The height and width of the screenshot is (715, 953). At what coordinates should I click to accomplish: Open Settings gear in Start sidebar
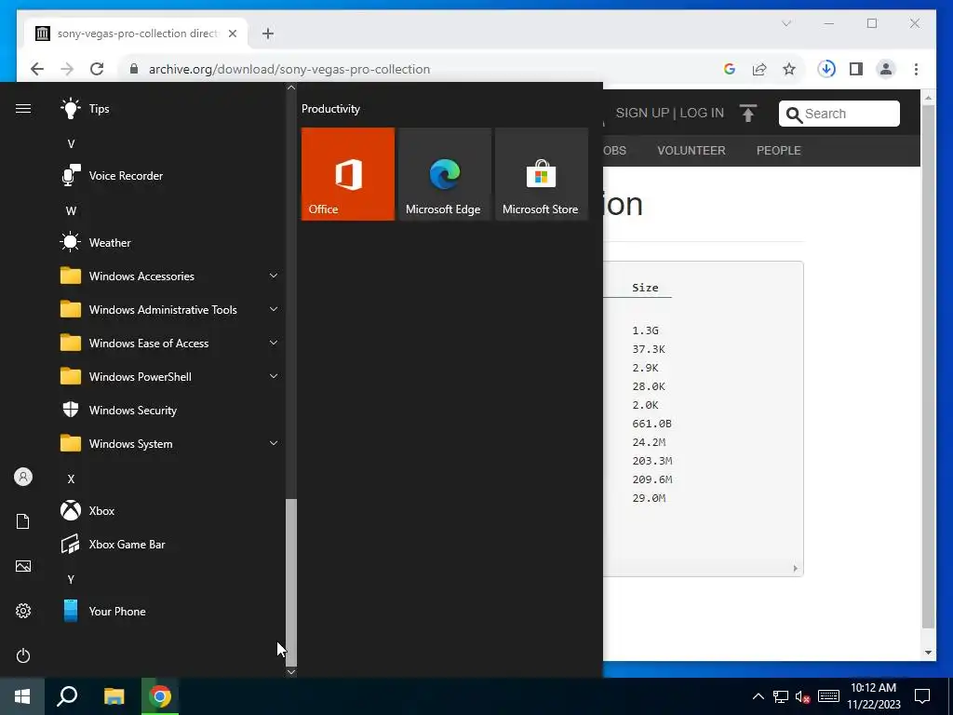(x=23, y=611)
